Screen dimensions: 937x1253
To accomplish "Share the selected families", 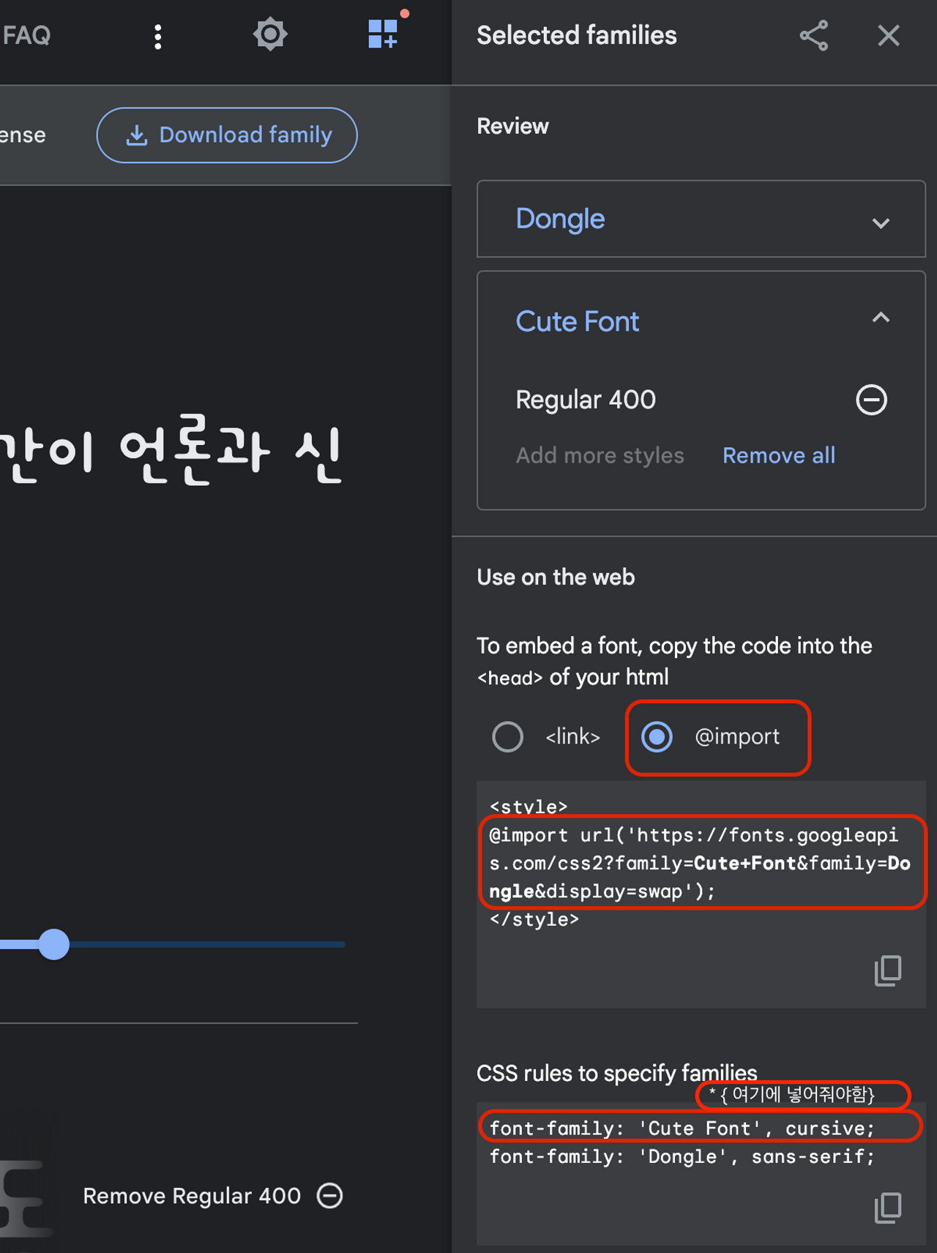I will point(813,35).
